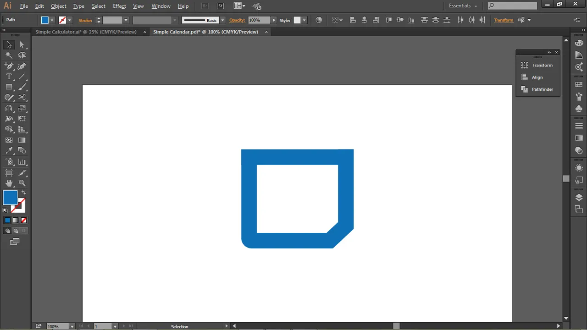This screenshot has width=587, height=330.
Task: Select the Column Graph tool
Action: click(22, 162)
